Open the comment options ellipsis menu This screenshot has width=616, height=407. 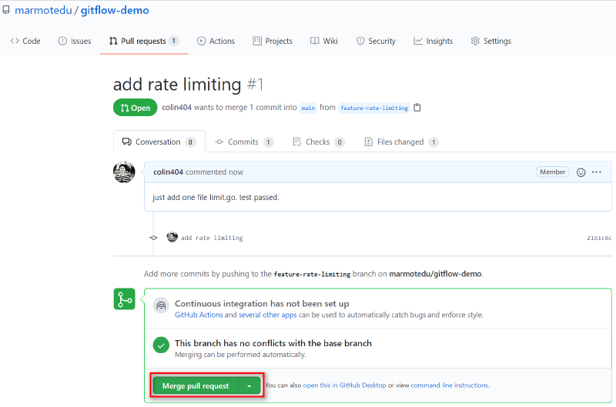point(597,172)
